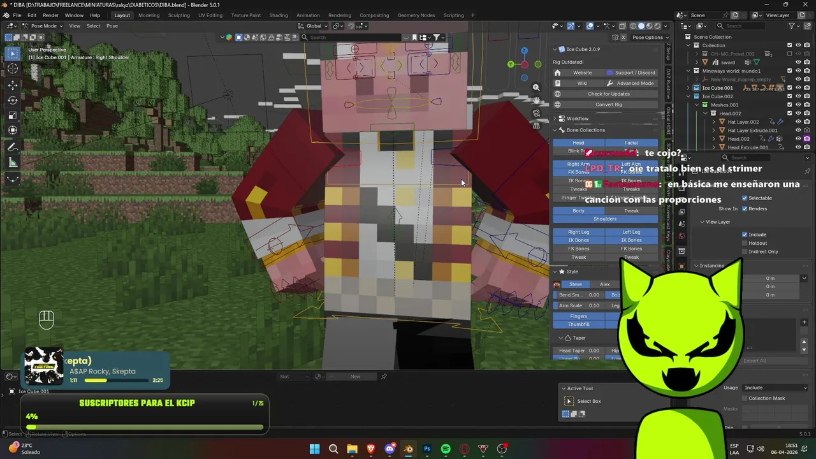816x459 pixels.
Task: Toggle Shoulders bone collection button
Action: click(605, 219)
